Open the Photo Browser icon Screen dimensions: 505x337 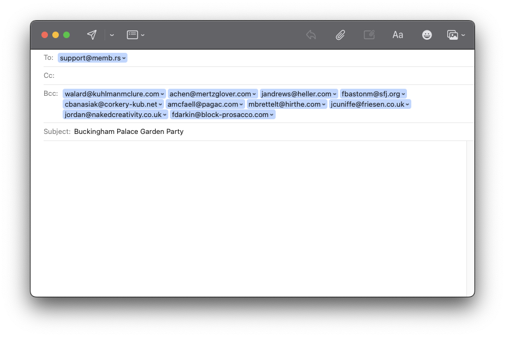pyautogui.click(x=452, y=35)
